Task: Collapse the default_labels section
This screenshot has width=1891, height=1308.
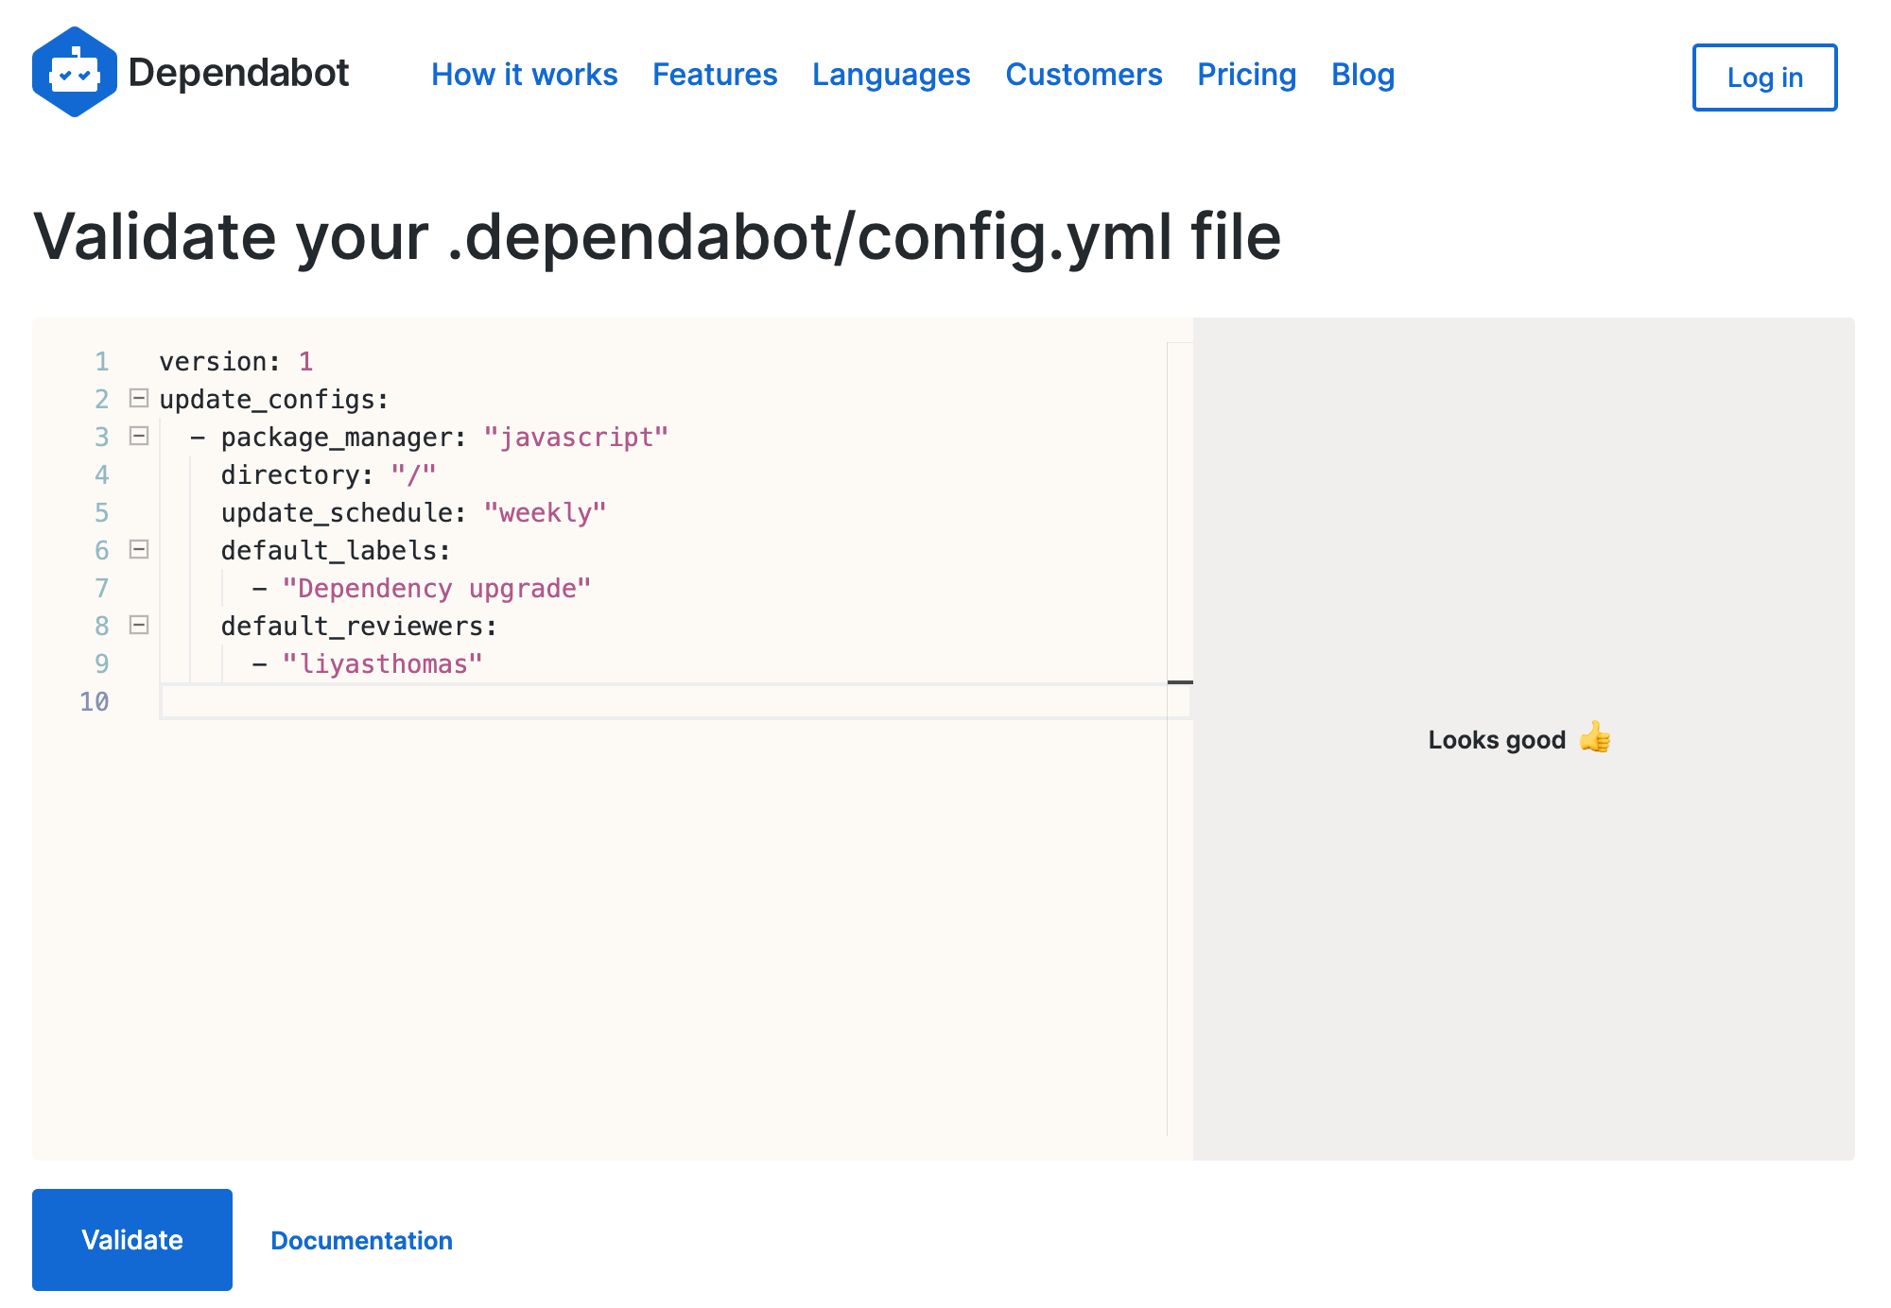Action: coord(138,549)
